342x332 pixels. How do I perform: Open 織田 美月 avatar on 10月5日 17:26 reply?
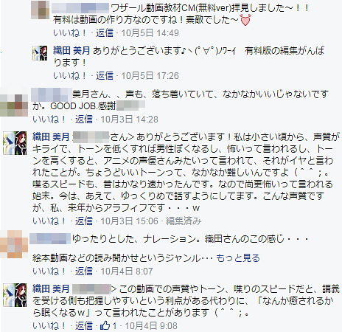[40, 53]
